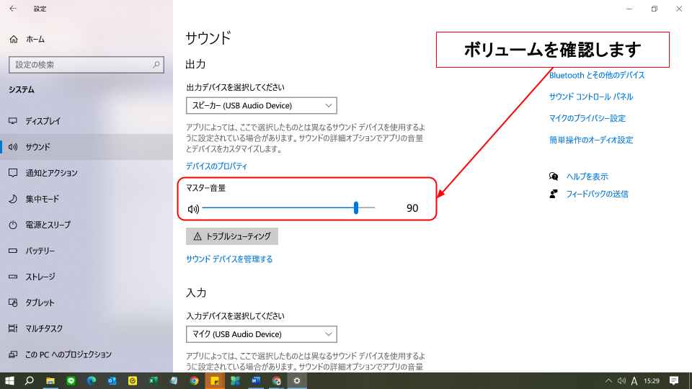Click the master volume slider track
Image resolution: width=692 pixels, height=389 pixels.
point(288,208)
